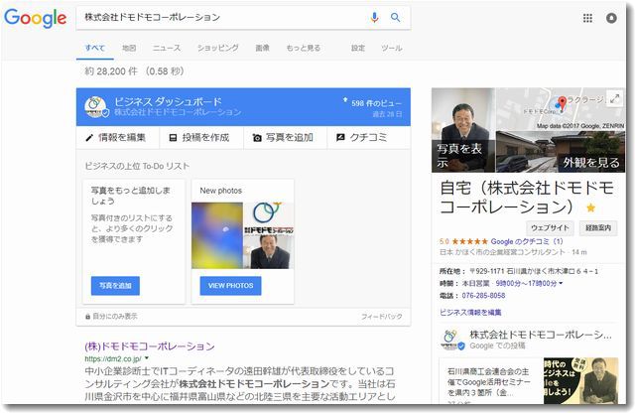Viewport: 635px width, 413px height.
Task: Click the 株式会社ドモドモコーポレーシ... post header
Action: (x=541, y=335)
